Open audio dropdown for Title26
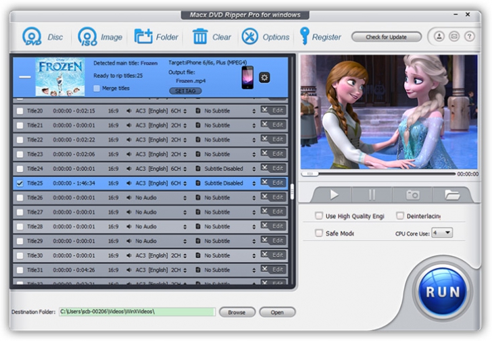This screenshot has height=341, width=492. coord(184,198)
